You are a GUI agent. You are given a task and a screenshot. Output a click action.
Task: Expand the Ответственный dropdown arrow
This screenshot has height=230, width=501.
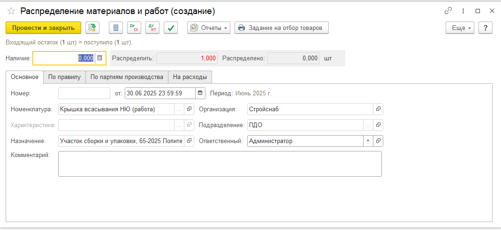coord(368,141)
